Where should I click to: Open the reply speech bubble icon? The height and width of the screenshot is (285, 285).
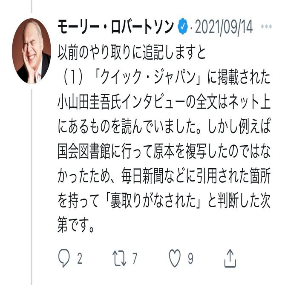pos(64,258)
